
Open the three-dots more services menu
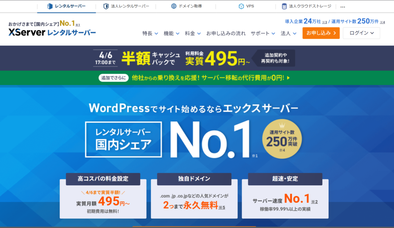[x=343, y=7]
